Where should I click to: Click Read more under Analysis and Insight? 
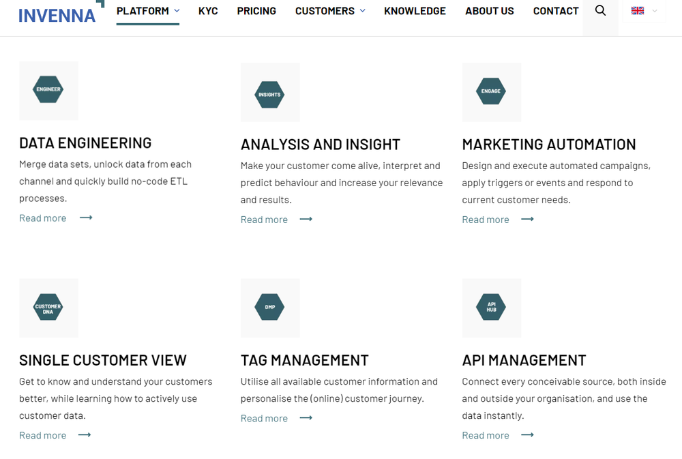(264, 219)
